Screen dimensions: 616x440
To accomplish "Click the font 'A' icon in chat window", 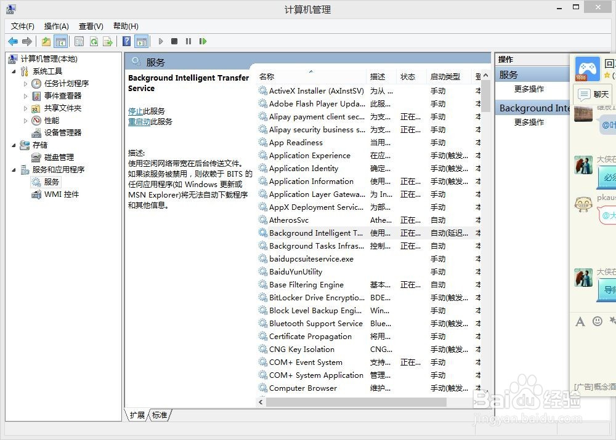I will coord(580,322).
